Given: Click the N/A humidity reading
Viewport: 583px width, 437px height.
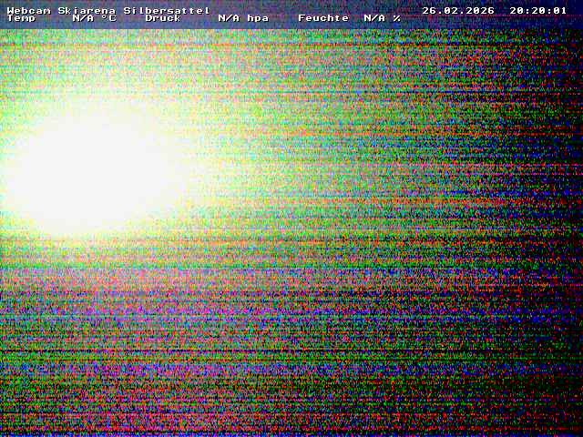Looking at the screenshot, I should coord(374,18).
